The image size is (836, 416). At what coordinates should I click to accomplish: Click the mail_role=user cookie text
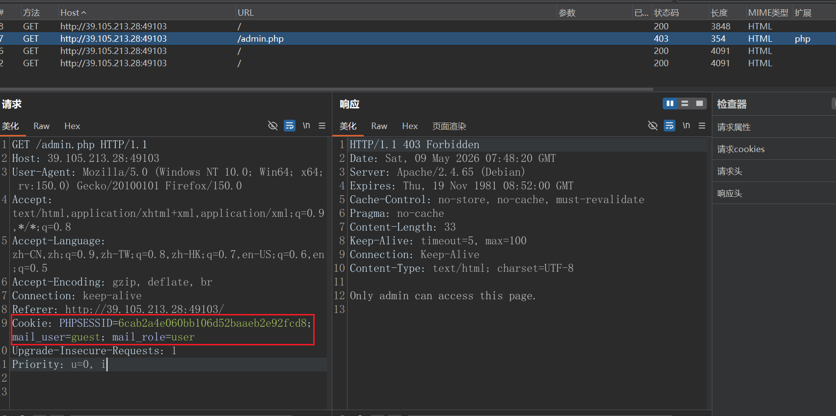[x=153, y=337]
